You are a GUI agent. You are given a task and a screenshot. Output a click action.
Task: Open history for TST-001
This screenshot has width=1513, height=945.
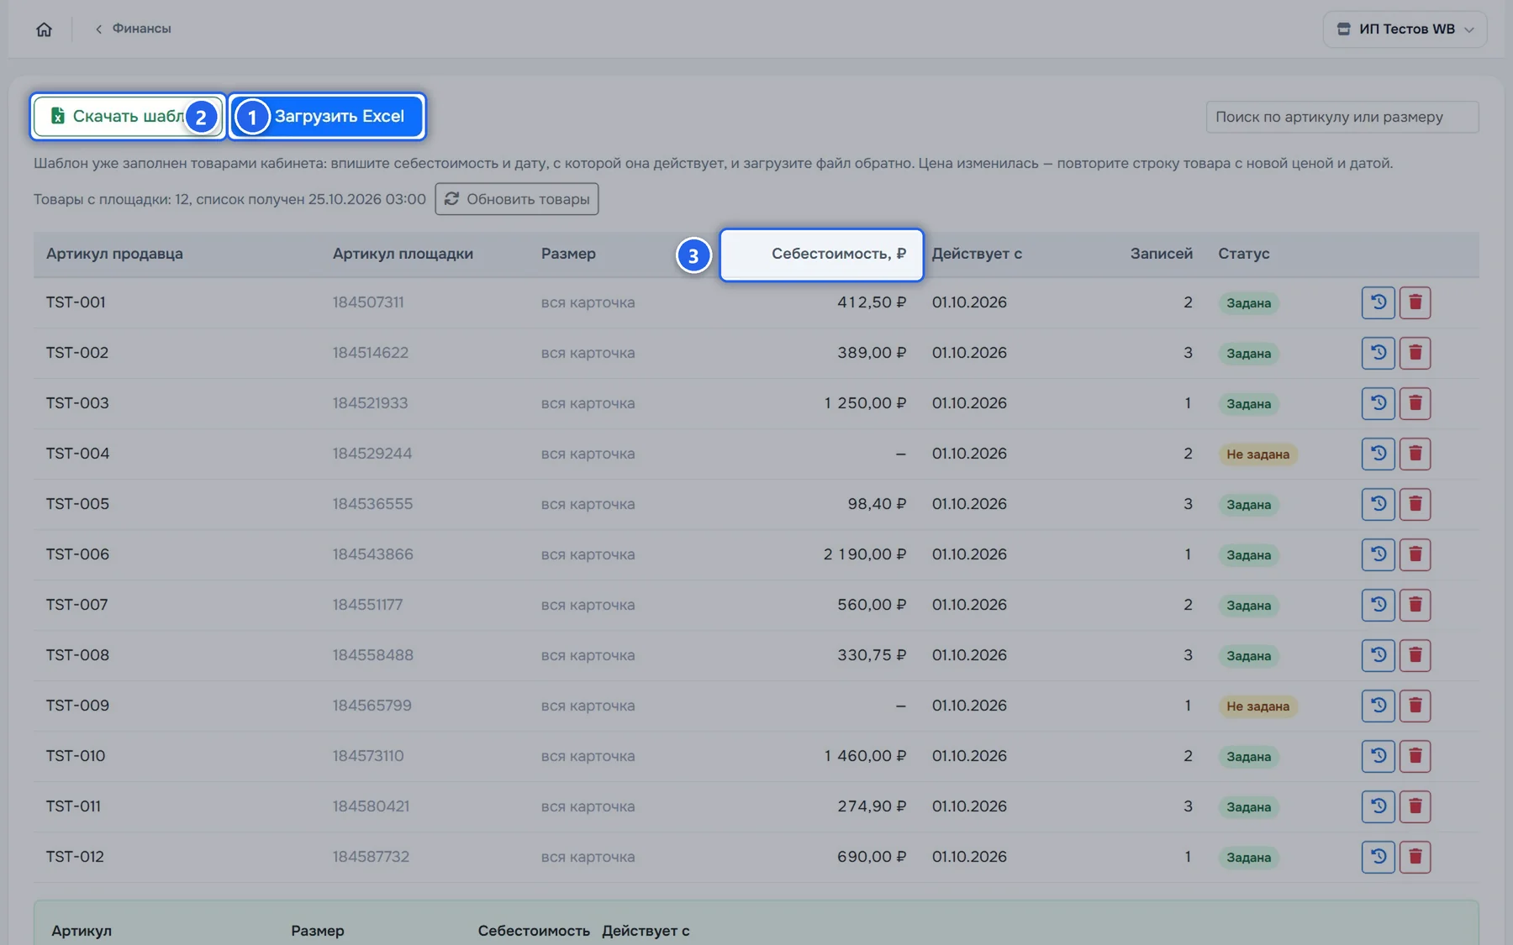1379,302
